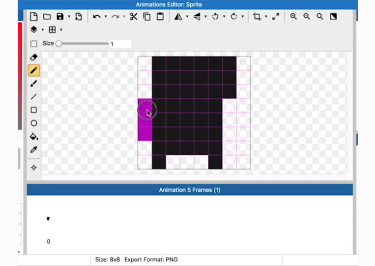Select the rectangular selection tool

(x=34, y=44)
